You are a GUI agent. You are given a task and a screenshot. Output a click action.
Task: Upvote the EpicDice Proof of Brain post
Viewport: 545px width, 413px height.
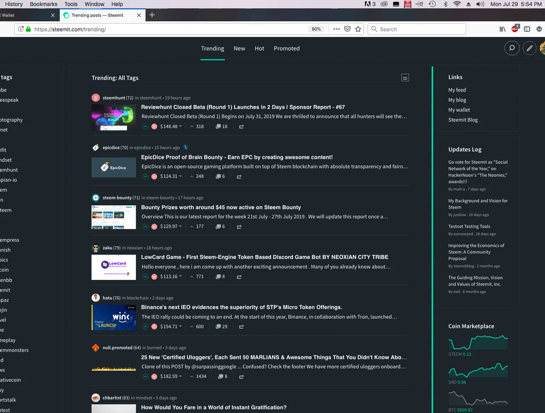(x=145, y=177)
